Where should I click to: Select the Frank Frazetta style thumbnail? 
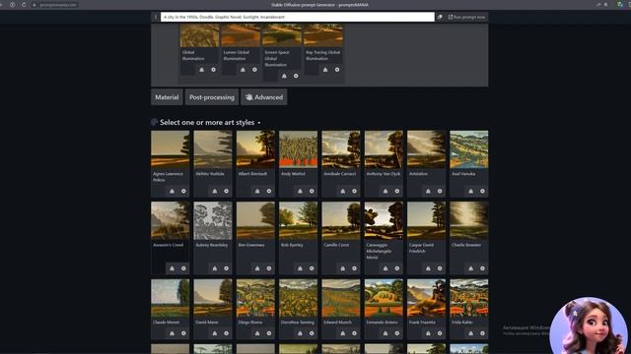(426, 298)
